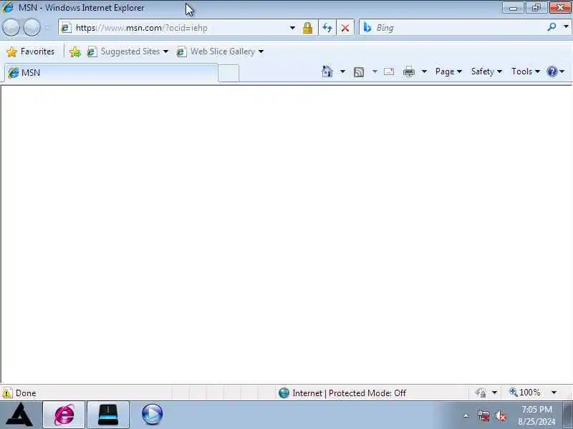Open a new blank tab
The image size is (573, 429).
click(228, 73)
